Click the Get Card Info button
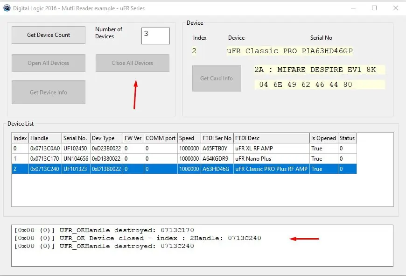Image resolution: width=406 pixels, height=276 pixels. [217, 78]
